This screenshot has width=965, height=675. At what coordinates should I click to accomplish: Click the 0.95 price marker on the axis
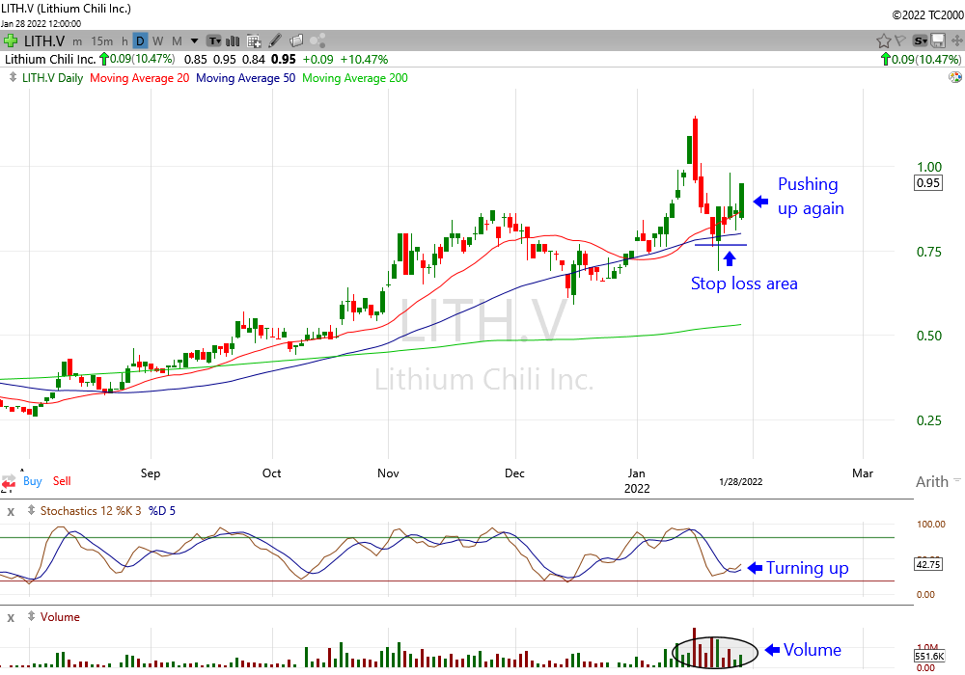pyautogui.click(x=928, y=182)
